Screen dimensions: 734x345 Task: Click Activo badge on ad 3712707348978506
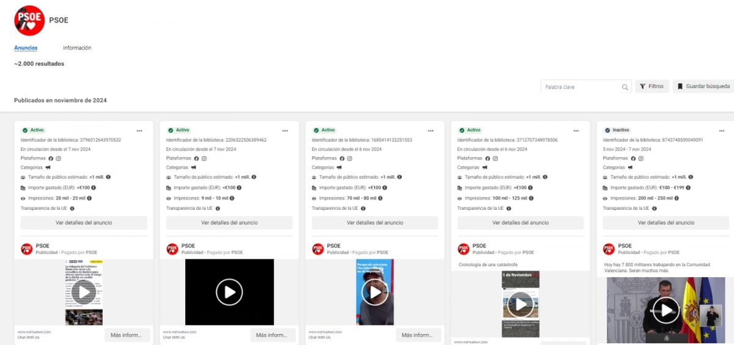[471, 130]
